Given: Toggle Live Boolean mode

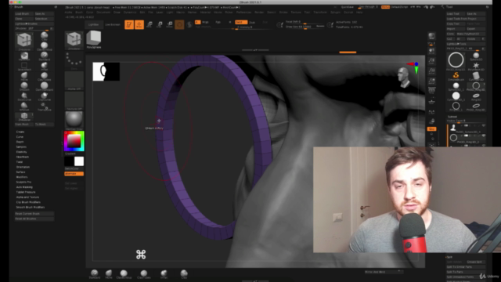Looking at the screenshot, I should [x=113, y=24].
